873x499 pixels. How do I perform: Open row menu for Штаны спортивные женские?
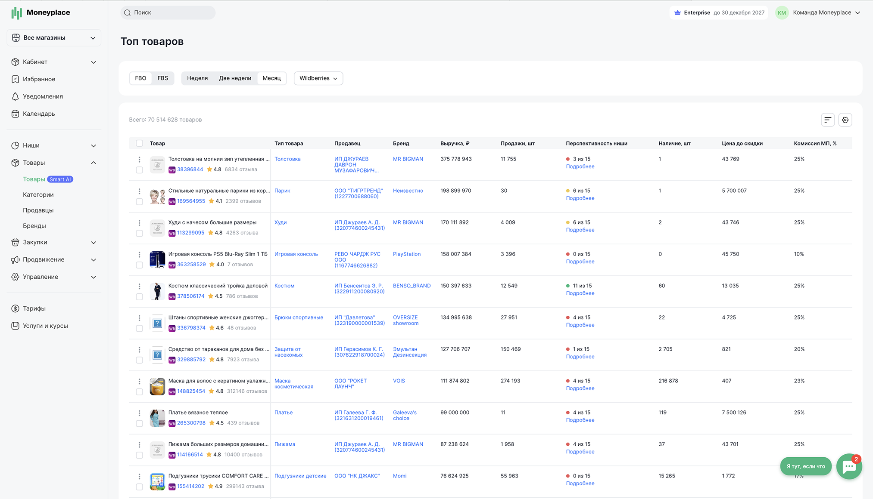point(139,318)
